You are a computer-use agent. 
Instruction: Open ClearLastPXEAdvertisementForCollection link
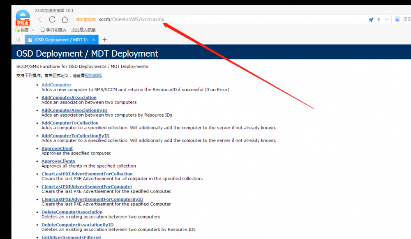pyautogui.click(x=87, y=174)
